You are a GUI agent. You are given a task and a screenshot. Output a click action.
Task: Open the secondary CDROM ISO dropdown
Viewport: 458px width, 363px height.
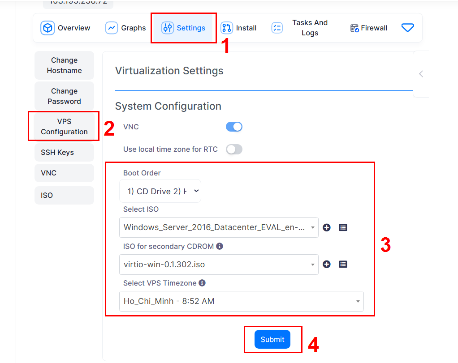(219, 265)
